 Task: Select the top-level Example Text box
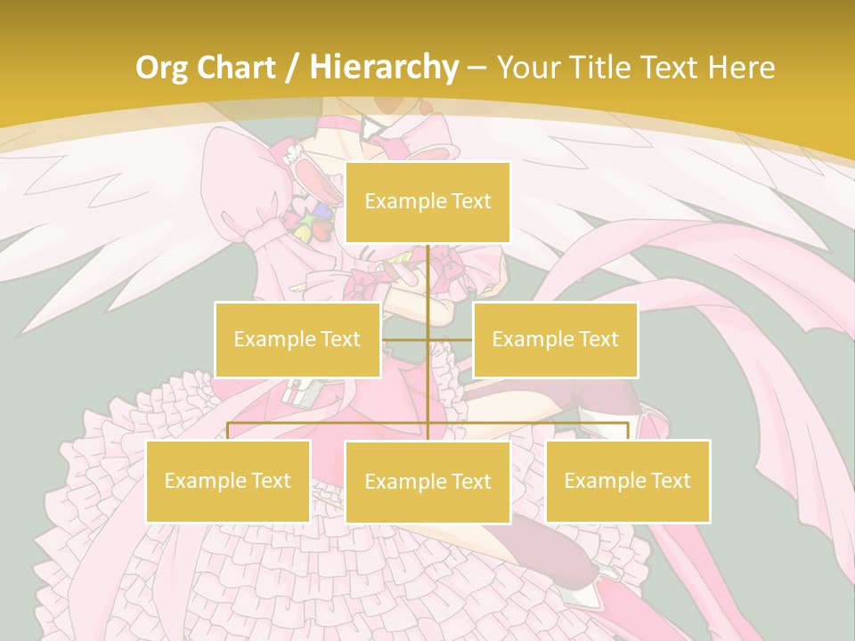click(x=427, y=202)
